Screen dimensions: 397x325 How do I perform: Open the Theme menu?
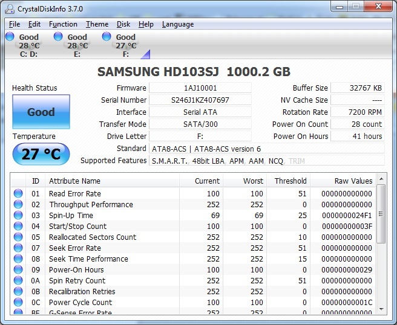97,24
